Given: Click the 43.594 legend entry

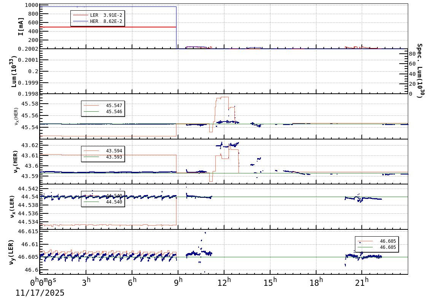Looking at the screenshot, I should [103, 151].
